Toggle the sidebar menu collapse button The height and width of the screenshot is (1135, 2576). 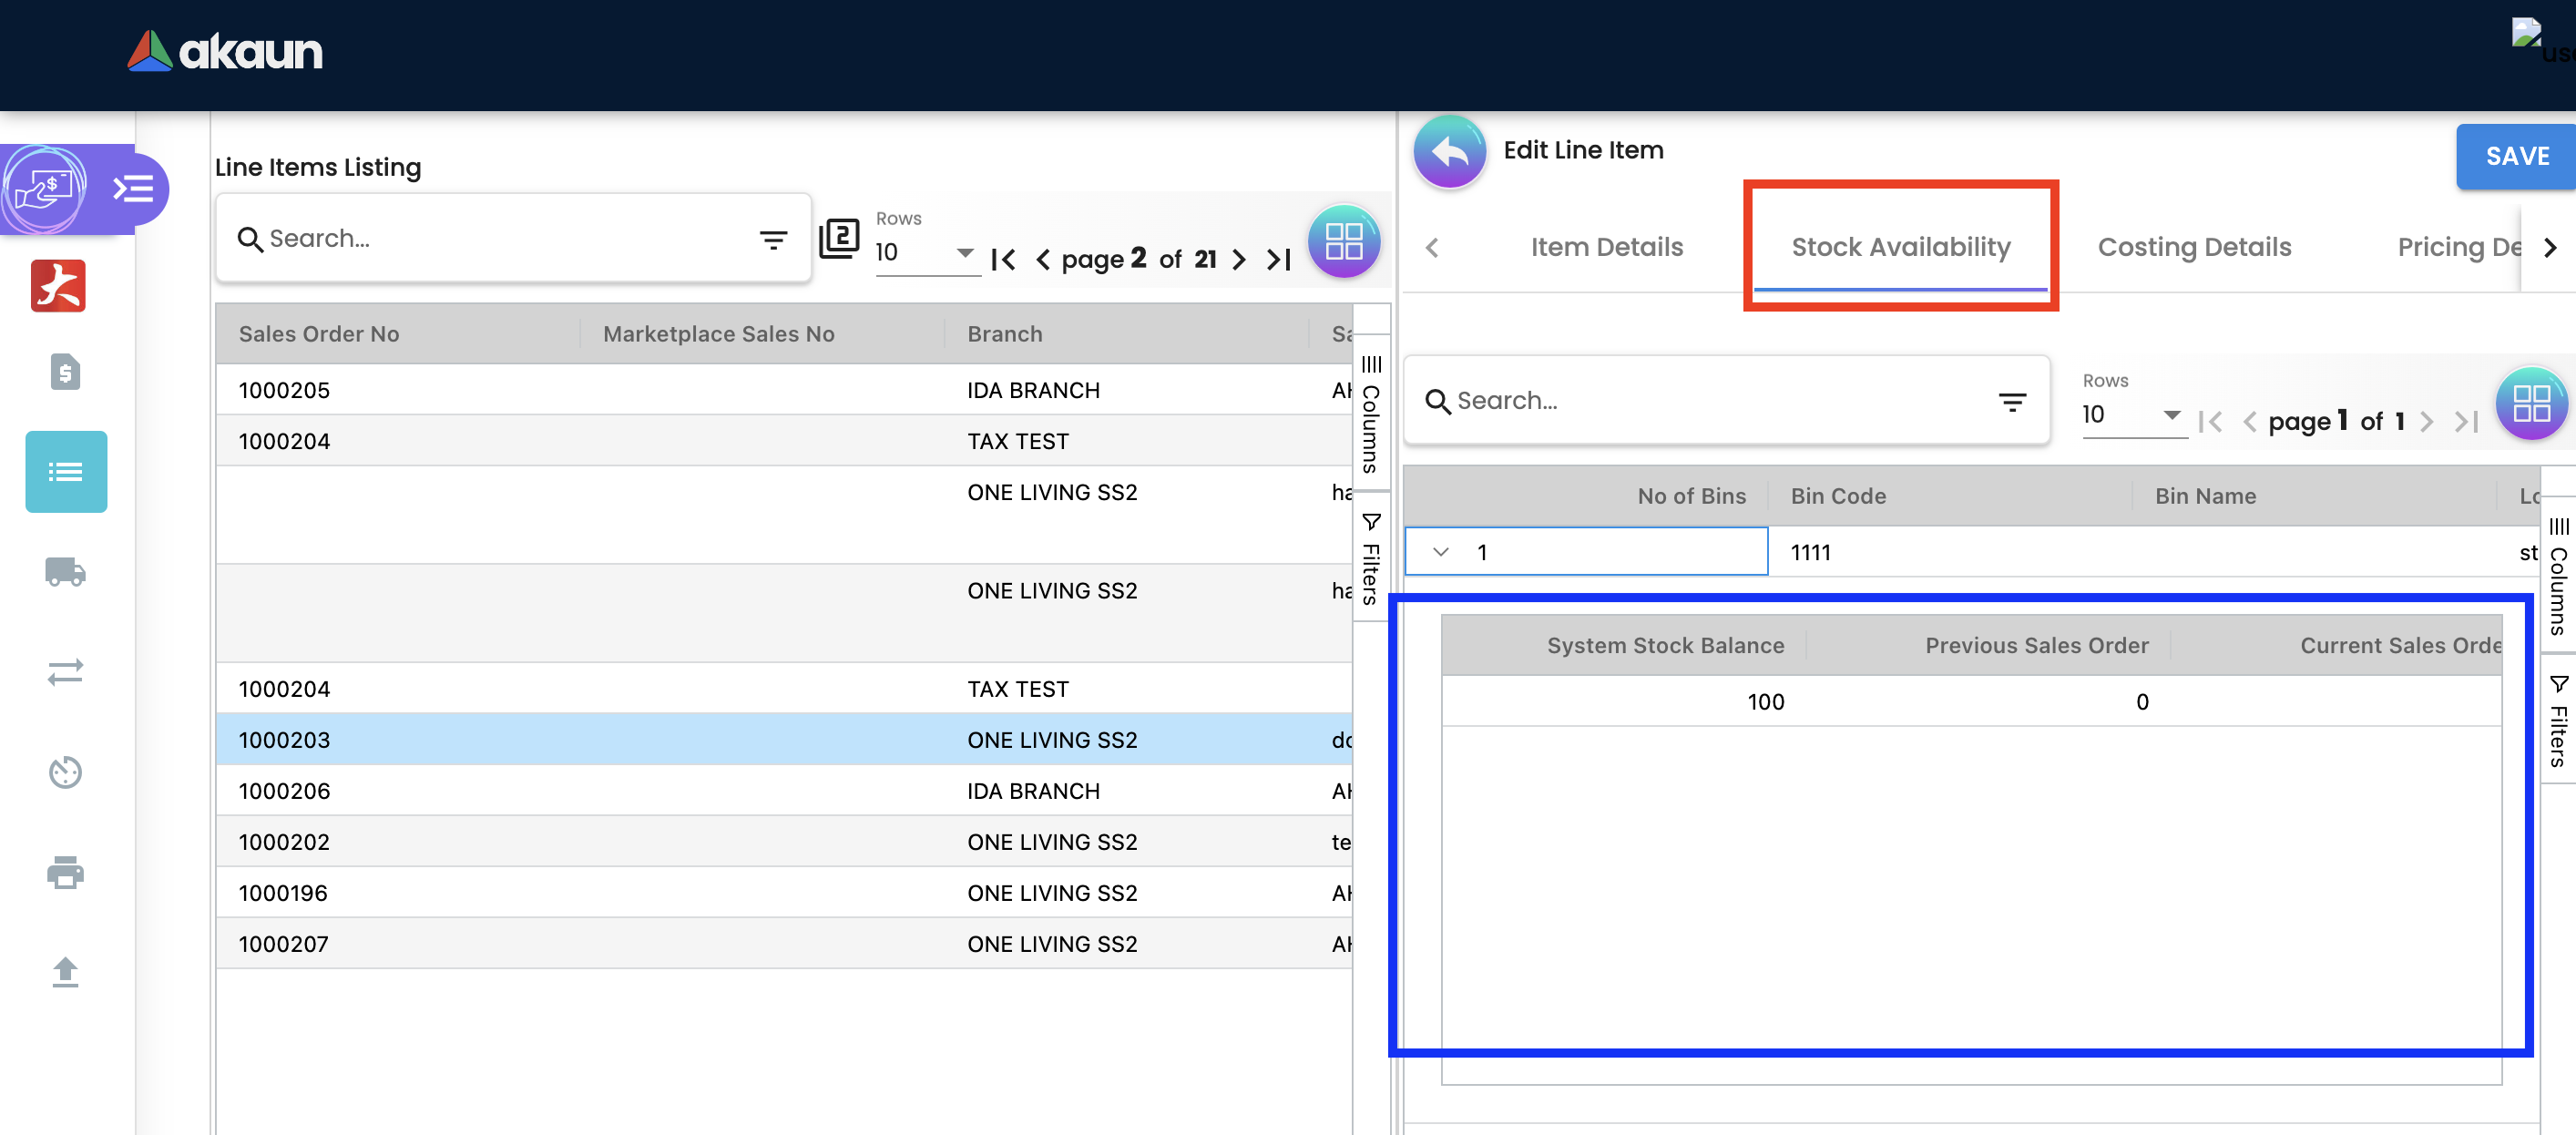133,189
